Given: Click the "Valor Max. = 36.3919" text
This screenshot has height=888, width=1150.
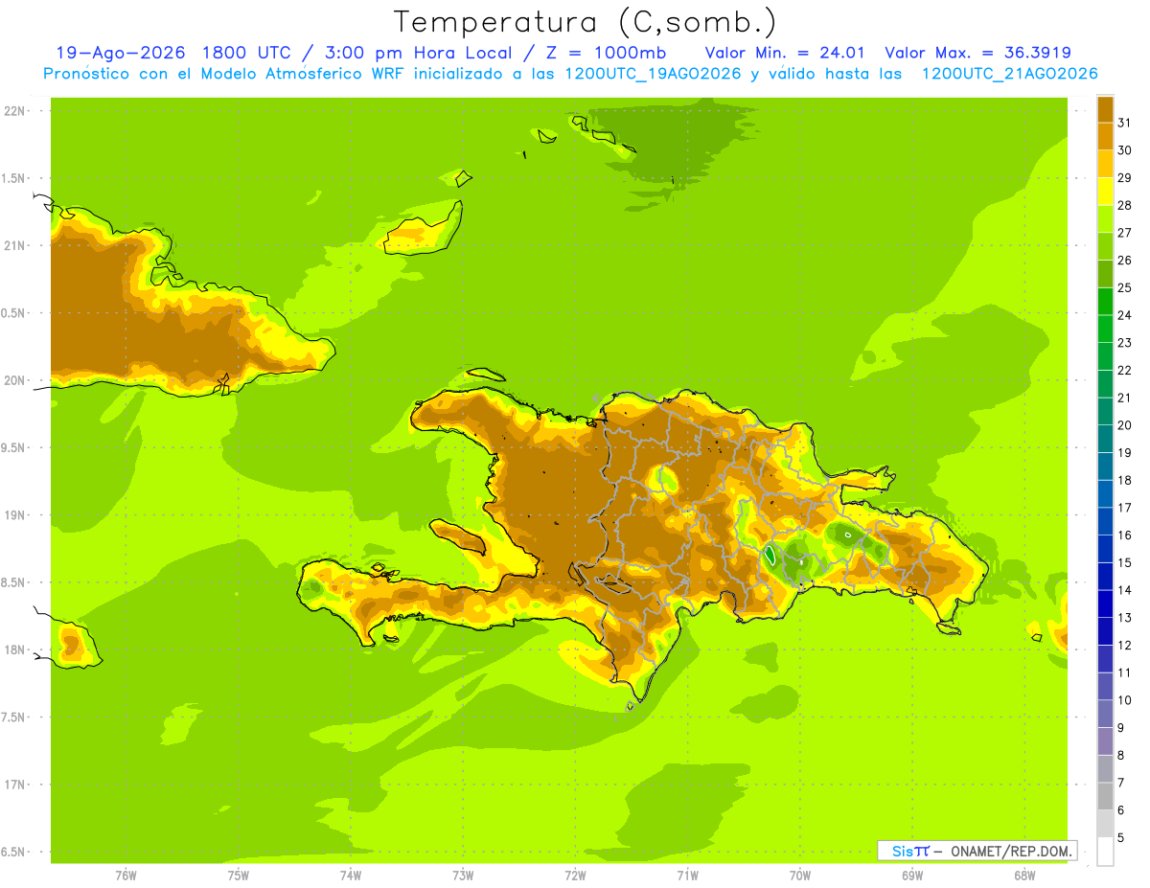Looking at the screenshot, I should [x=977, y=53].
